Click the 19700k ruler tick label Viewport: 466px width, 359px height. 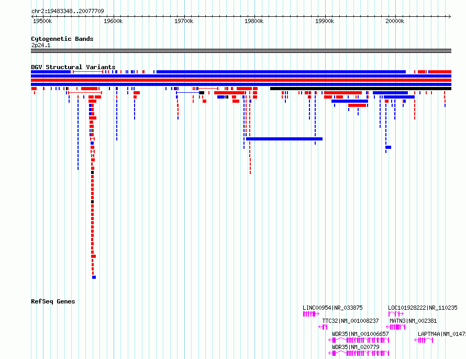(x=184, y=21)
